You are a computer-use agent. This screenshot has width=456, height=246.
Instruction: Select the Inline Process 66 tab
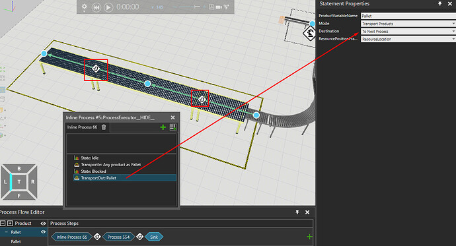82,127
